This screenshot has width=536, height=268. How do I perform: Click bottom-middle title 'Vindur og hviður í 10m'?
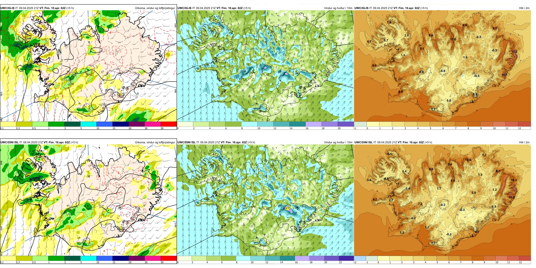338,142
